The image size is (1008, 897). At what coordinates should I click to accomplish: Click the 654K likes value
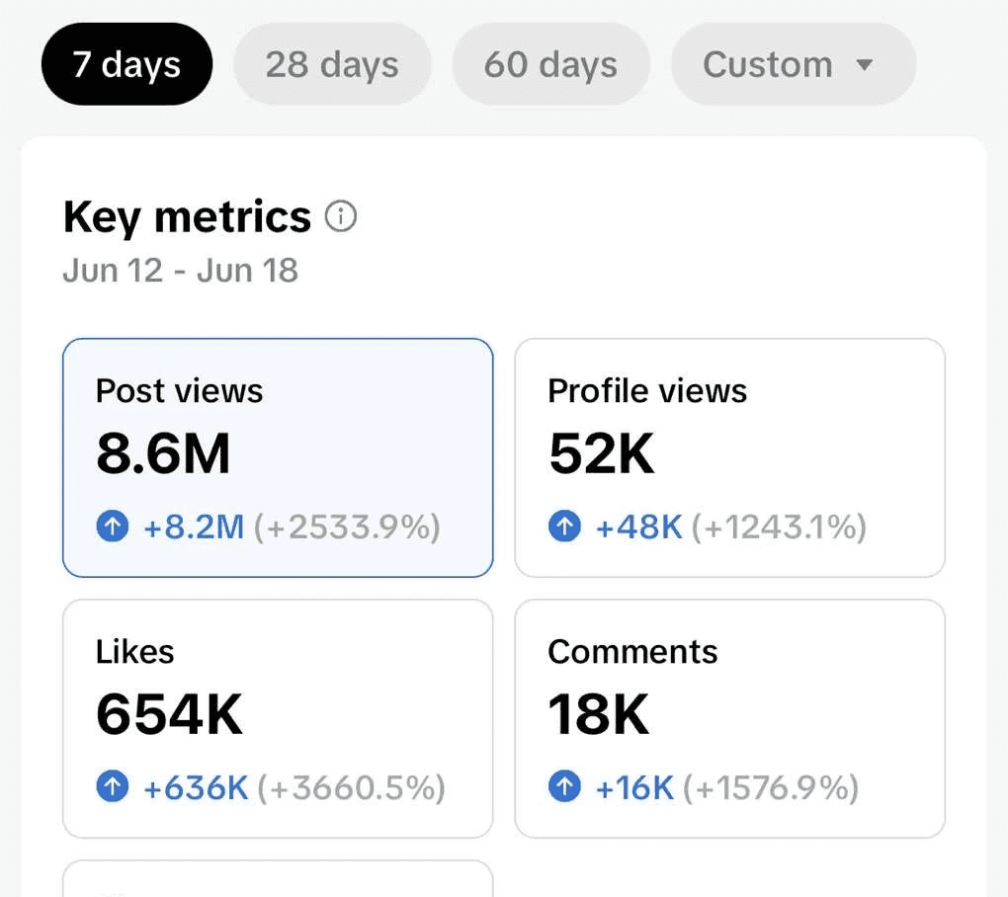pos(170,714)
